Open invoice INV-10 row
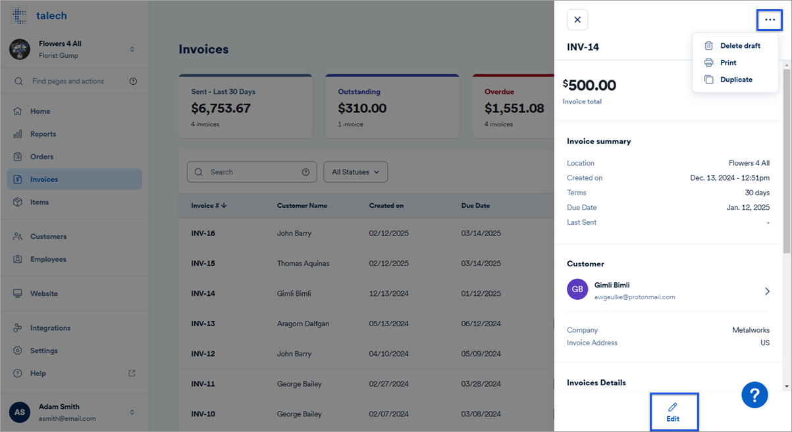This screenshot has height=432, width=792. coord(366,414)
